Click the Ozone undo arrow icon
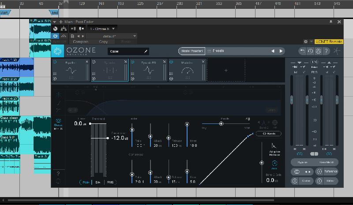The image size is (353, 205). (302, 51)
